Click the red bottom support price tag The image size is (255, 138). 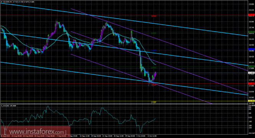(x=252, y=83)
